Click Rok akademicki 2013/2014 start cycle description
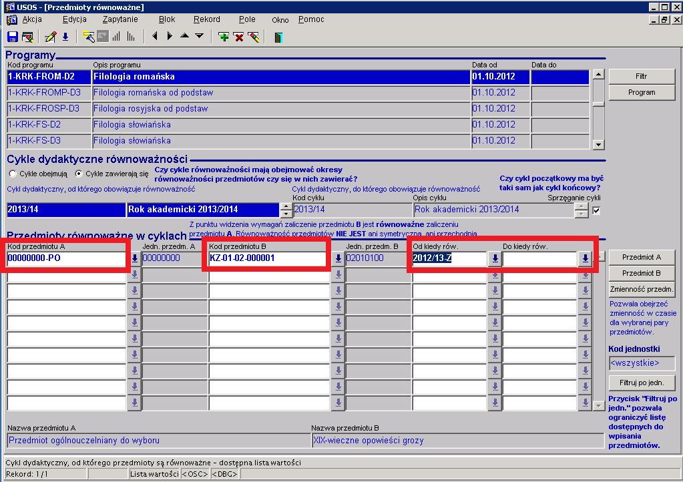 [x=203, y=210]
